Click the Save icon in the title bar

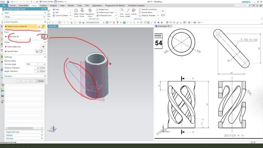click(8, 2)
